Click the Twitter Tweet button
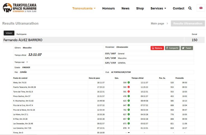This screenshot has width=206, height=135. pyautogui.click(x=187, y=48)
